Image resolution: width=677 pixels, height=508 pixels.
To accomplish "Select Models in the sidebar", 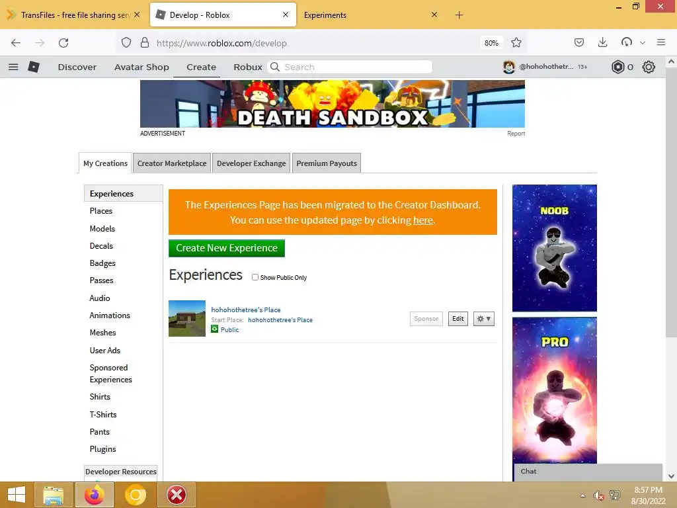I will coord(102,228).
